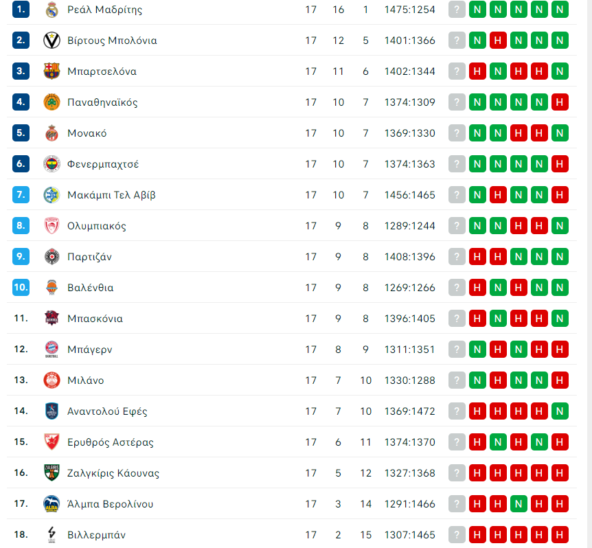
Task: Click the Maccabi Tel Aviv logo
Action: pos(52,195)
